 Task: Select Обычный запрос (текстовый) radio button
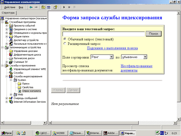pyautogui.click(x=65, y=39)
